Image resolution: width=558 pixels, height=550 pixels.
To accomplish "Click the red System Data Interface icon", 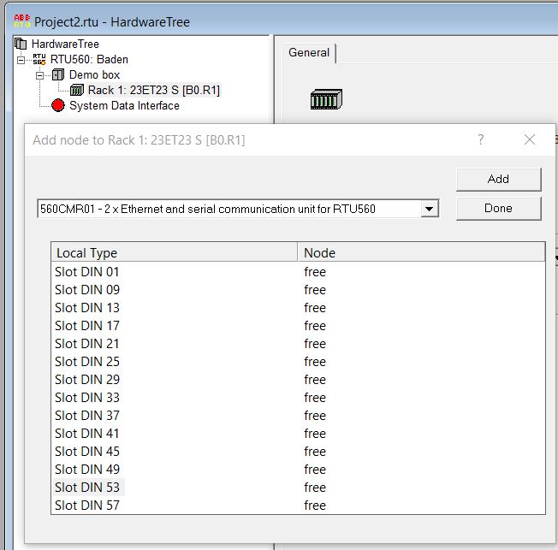I will [58, 105].
